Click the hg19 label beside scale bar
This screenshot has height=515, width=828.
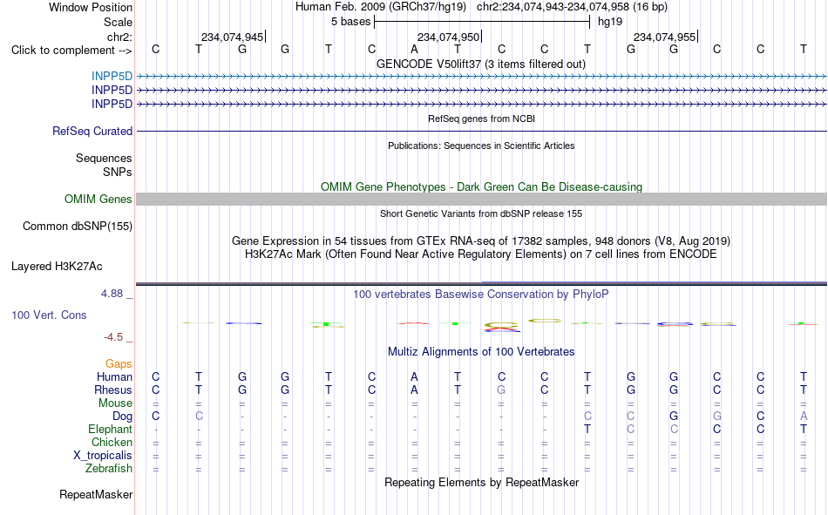tap(610, 22)
